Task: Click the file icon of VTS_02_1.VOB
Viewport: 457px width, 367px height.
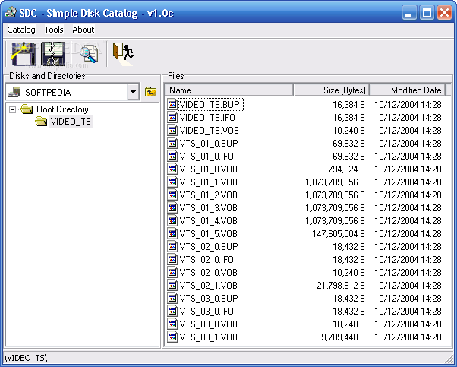Action: tap(172, 285)
